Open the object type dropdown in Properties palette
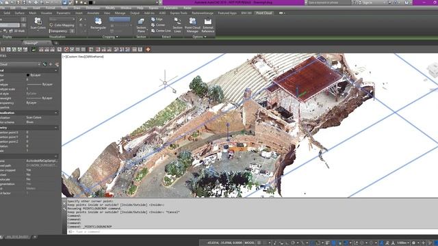The height and width of the screenshot is (246, 438). pyautogui.click(x=21, y=64)
